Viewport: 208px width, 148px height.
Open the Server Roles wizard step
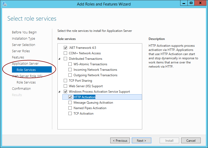[21, 51]
